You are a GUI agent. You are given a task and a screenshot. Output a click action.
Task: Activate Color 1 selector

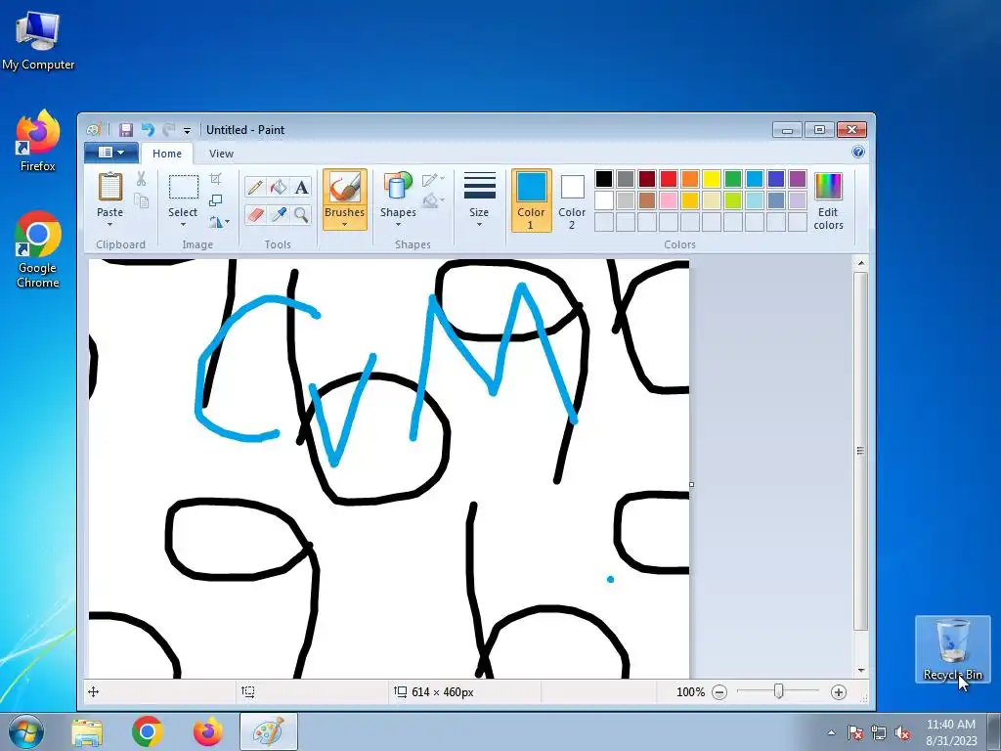coord(531,199)
